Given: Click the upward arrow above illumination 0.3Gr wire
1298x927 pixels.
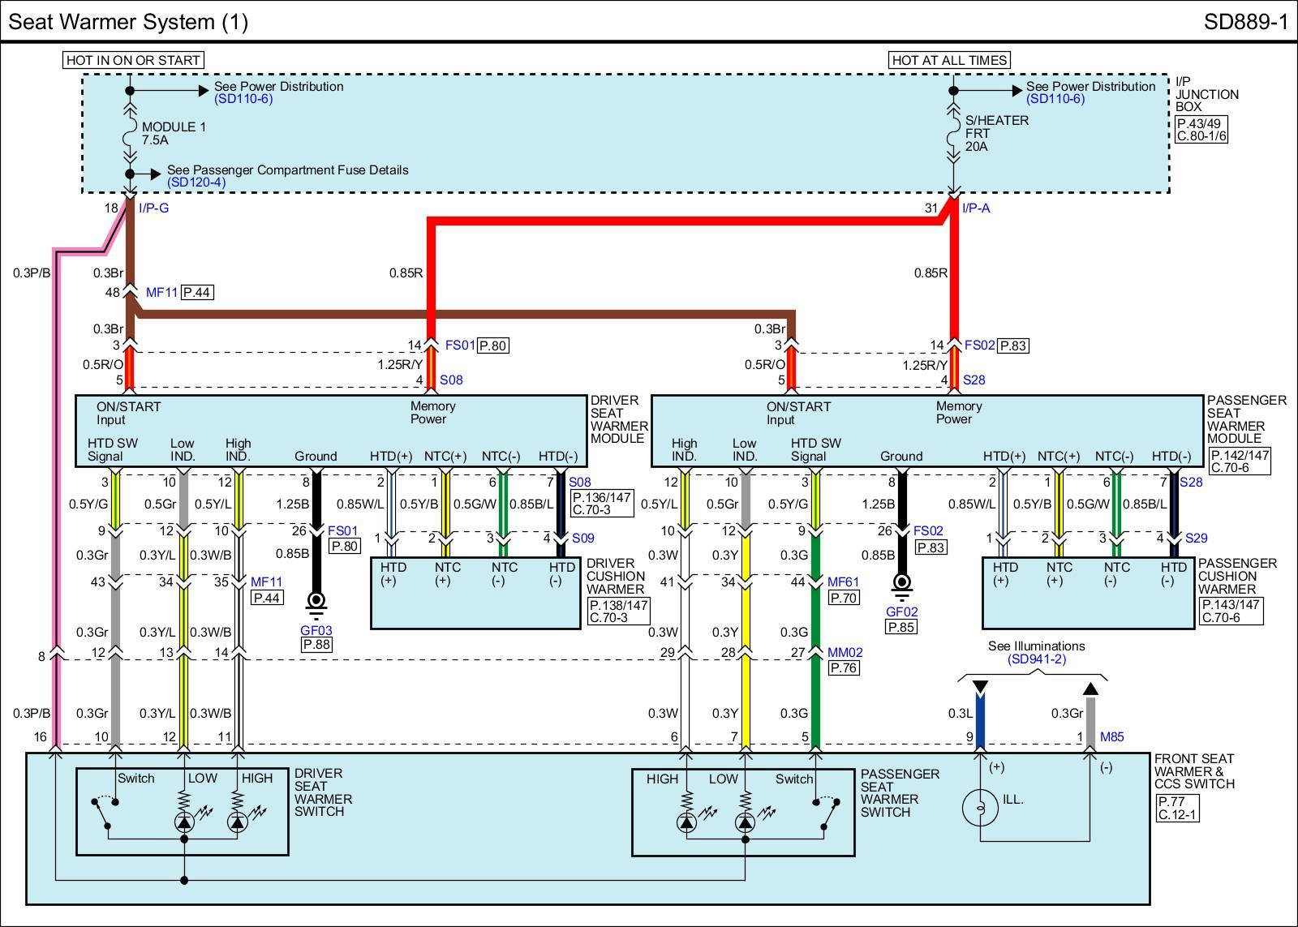Looking at the screenshot, I should (1091, 689).
